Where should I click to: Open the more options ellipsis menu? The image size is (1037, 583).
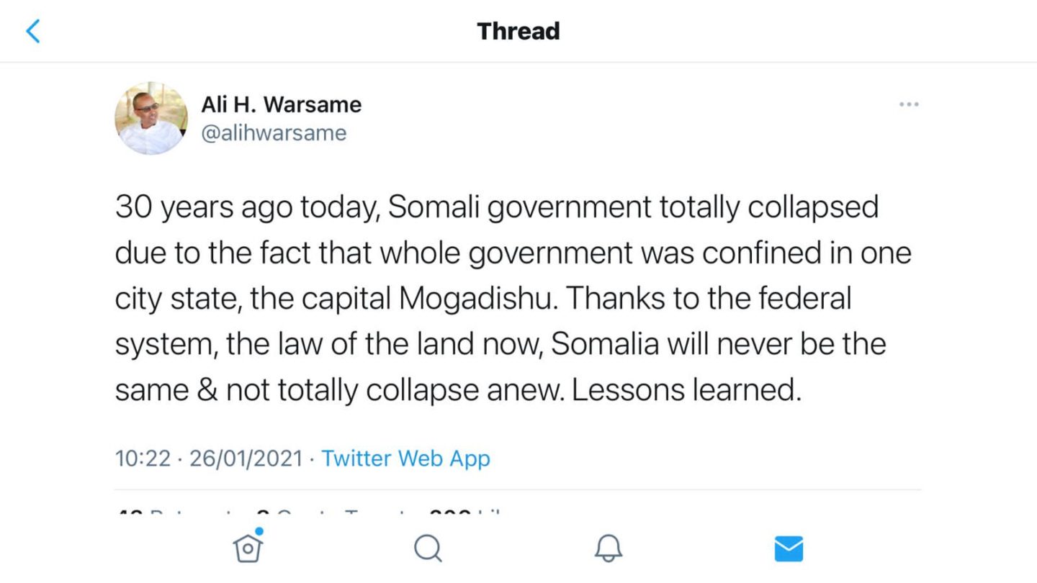(x=909, y=105)
